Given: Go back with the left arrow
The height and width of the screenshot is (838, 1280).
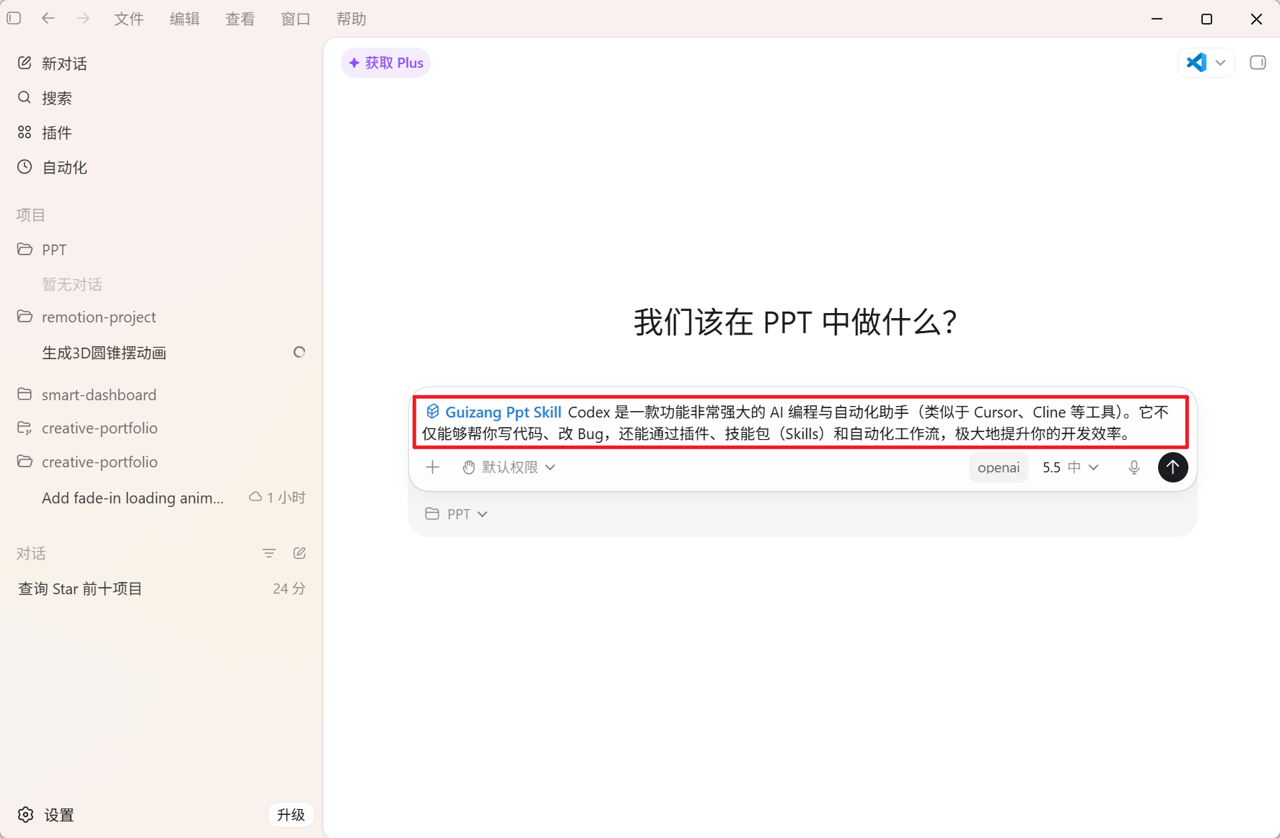Looking at the screenshot, I should [48, 19].
